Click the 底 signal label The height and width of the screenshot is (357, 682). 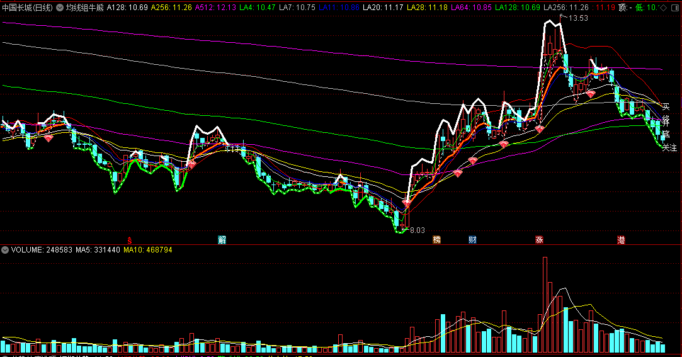pyautogui.click(x=666, y=134)
